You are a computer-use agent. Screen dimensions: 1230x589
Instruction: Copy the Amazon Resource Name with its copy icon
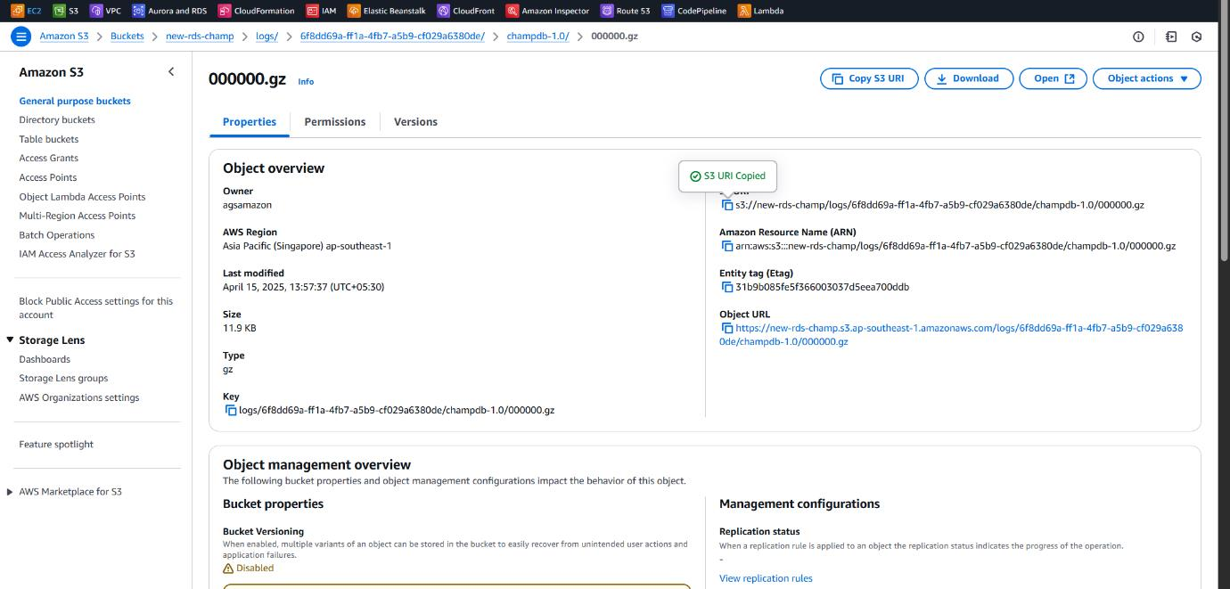(727, 246)
